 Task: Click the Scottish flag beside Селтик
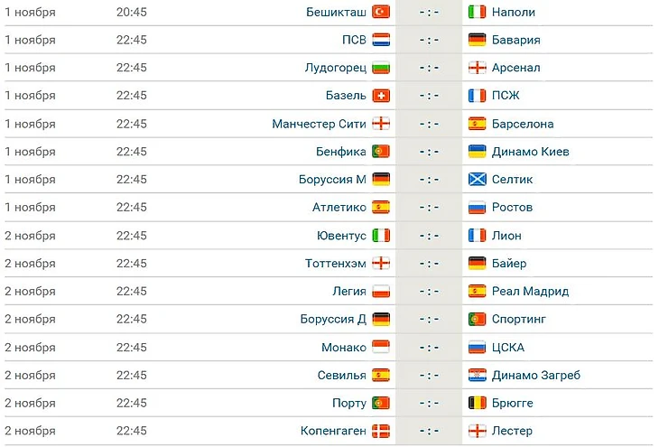(478, 180)
